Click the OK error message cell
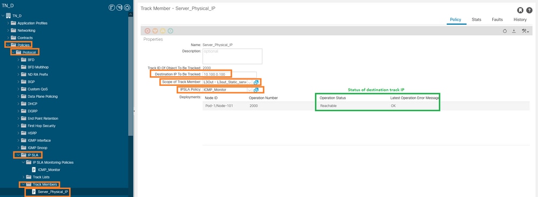538x197 pixels. point(393,106)
